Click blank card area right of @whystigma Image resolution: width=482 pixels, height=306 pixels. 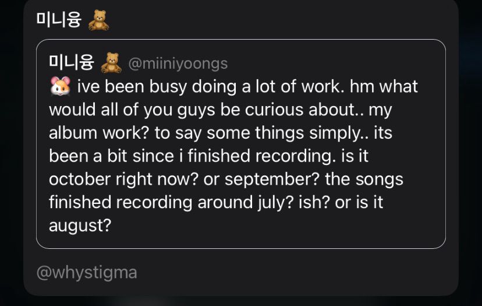pyautogui.click(x=291, y=272)
